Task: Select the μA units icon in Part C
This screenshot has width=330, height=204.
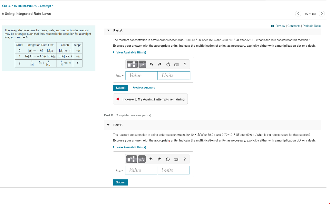Action: coord(142,159)
